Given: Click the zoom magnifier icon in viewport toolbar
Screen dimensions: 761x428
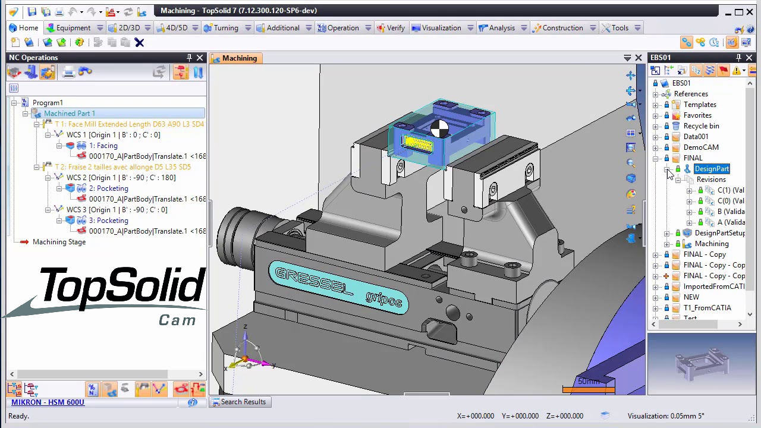Looking at the screenshot, I should (631, 163).
